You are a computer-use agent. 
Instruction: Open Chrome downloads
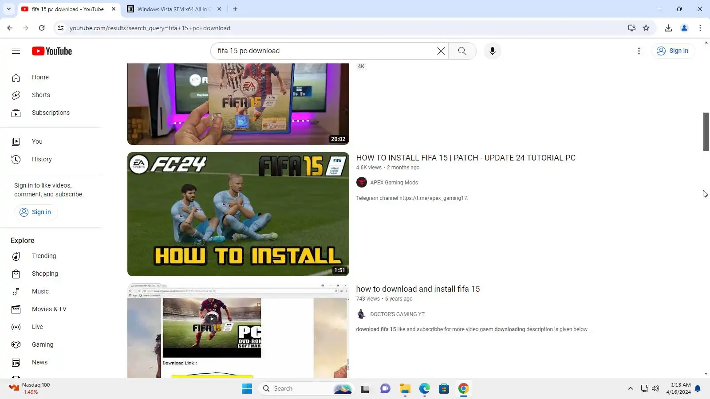(668, 28)
